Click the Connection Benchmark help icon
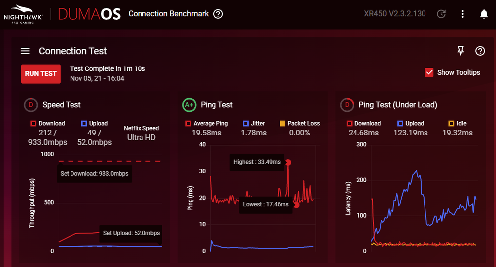The width and height of the screenshot is (496, 267). click(218, 14)
